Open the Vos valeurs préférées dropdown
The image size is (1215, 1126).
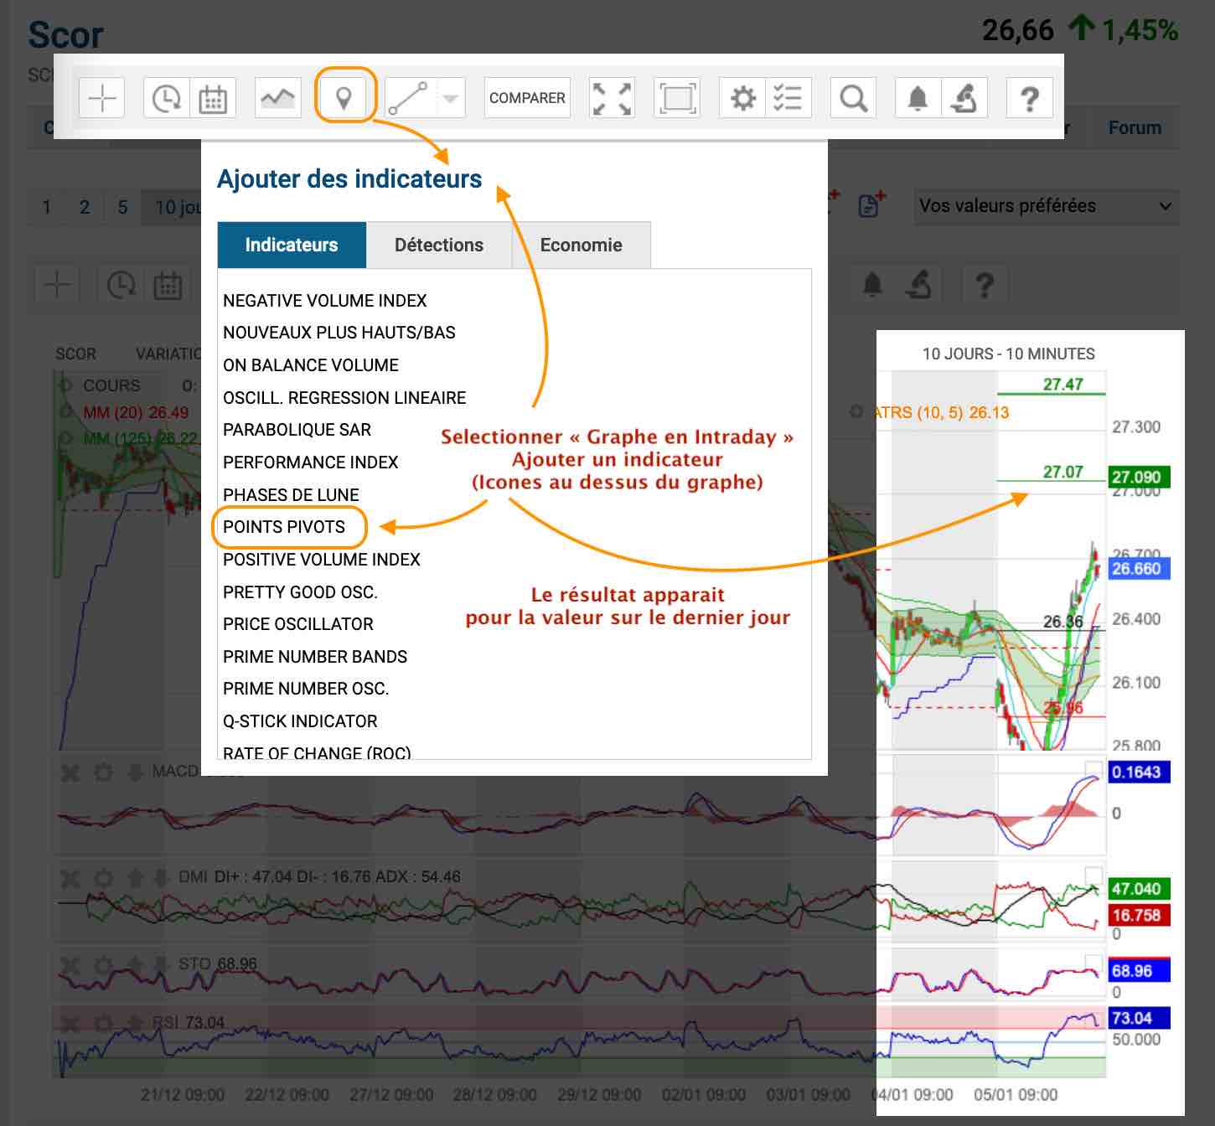1046,206
